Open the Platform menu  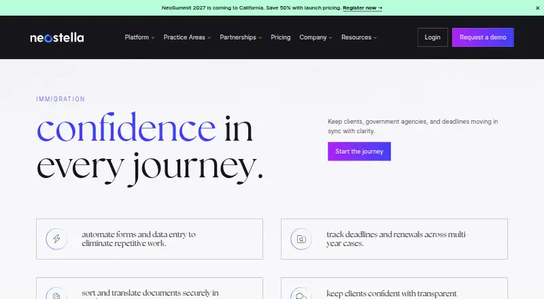[139, 37]
